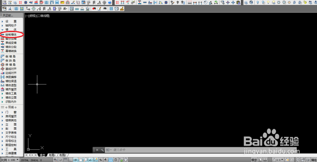The height and width of the screenshot is (162, 317).
Task: Expand the 楼梯其他 menu
Action: click(11, 120)
